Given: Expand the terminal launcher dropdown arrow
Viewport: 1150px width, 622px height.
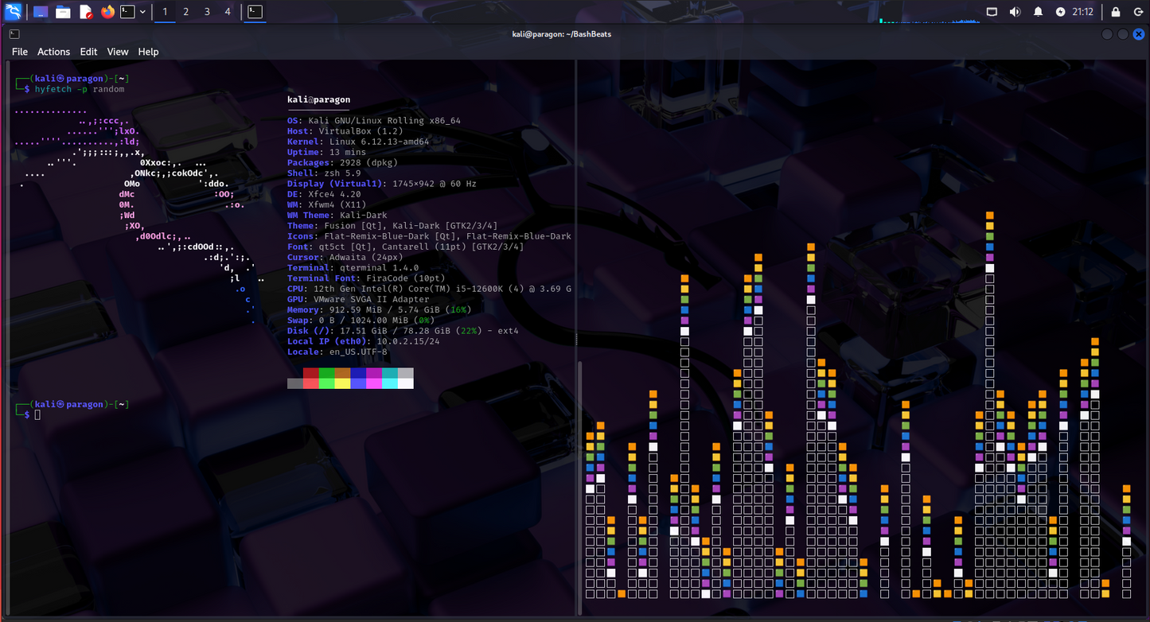Looking at the screenshot, I should click(x=143, y=12).
